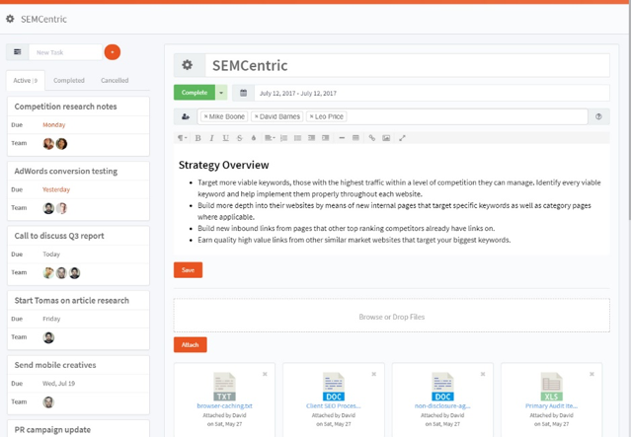Viewport: 631px width, 437px height.
Task: Insert a table
Action: coord(355,138)
